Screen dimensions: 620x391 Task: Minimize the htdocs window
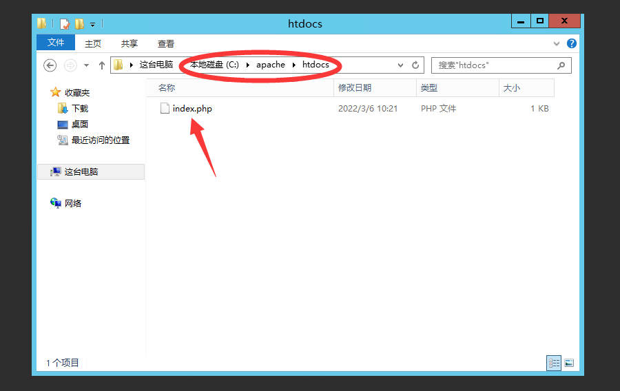[x=521, y=21]
